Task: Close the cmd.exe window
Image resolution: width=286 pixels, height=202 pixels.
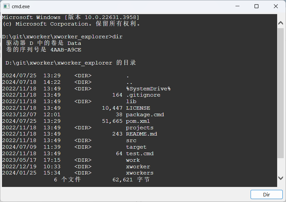Action: click(x=276, y=6)
